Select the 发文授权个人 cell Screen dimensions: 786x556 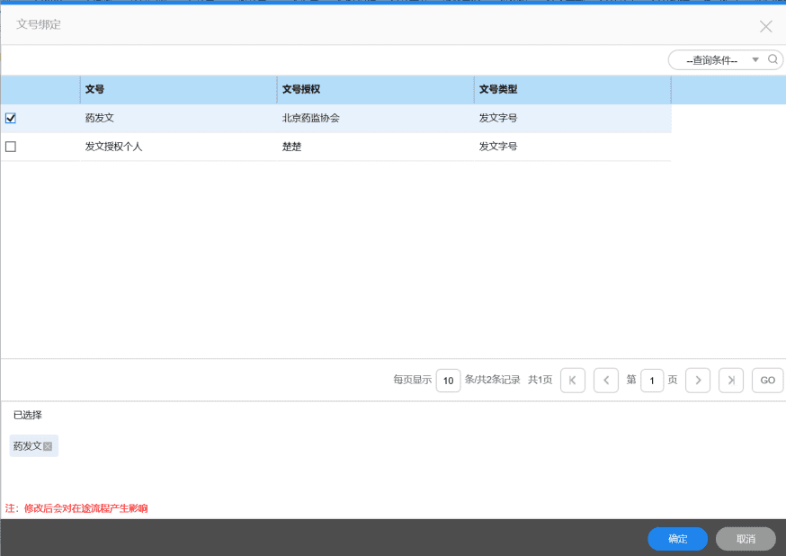pos(178,147)
